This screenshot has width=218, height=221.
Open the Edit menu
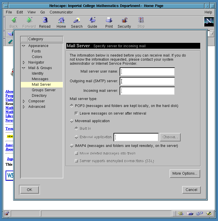20,12
